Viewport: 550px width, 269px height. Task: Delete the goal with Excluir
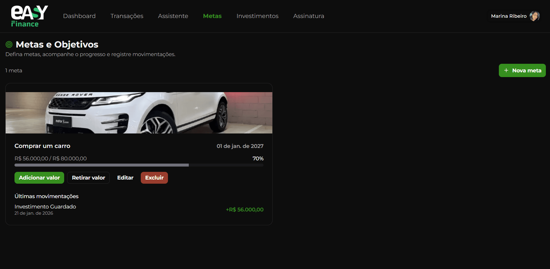tap(154, 178)
